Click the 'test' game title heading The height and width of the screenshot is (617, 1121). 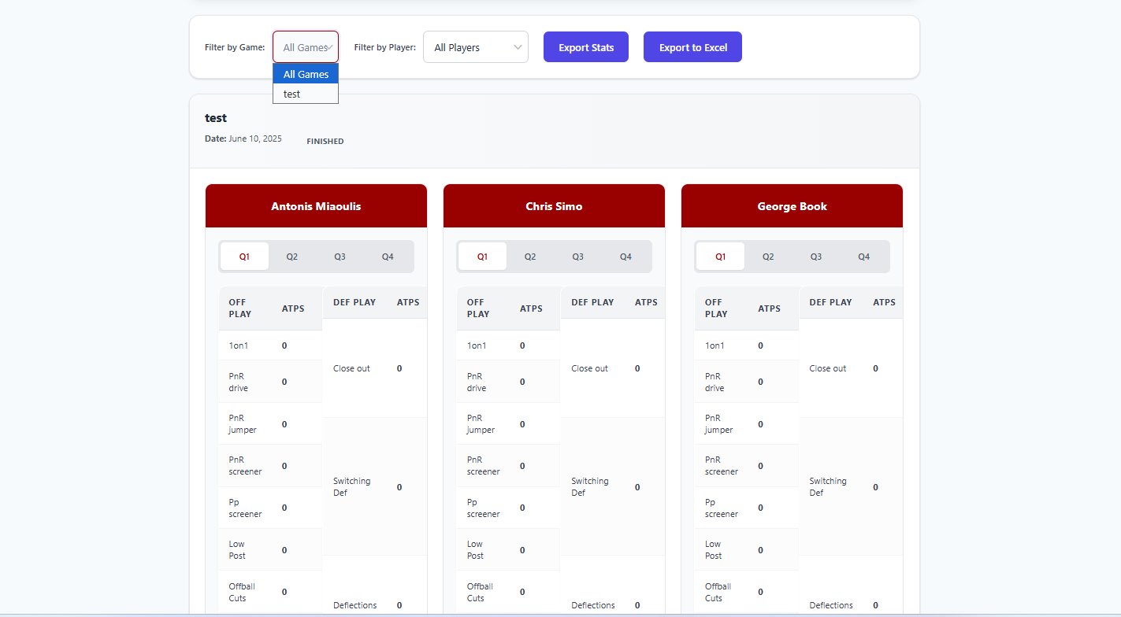(216, 118)
